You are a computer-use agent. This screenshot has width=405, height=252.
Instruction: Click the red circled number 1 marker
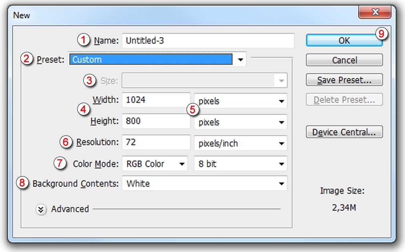84,40
